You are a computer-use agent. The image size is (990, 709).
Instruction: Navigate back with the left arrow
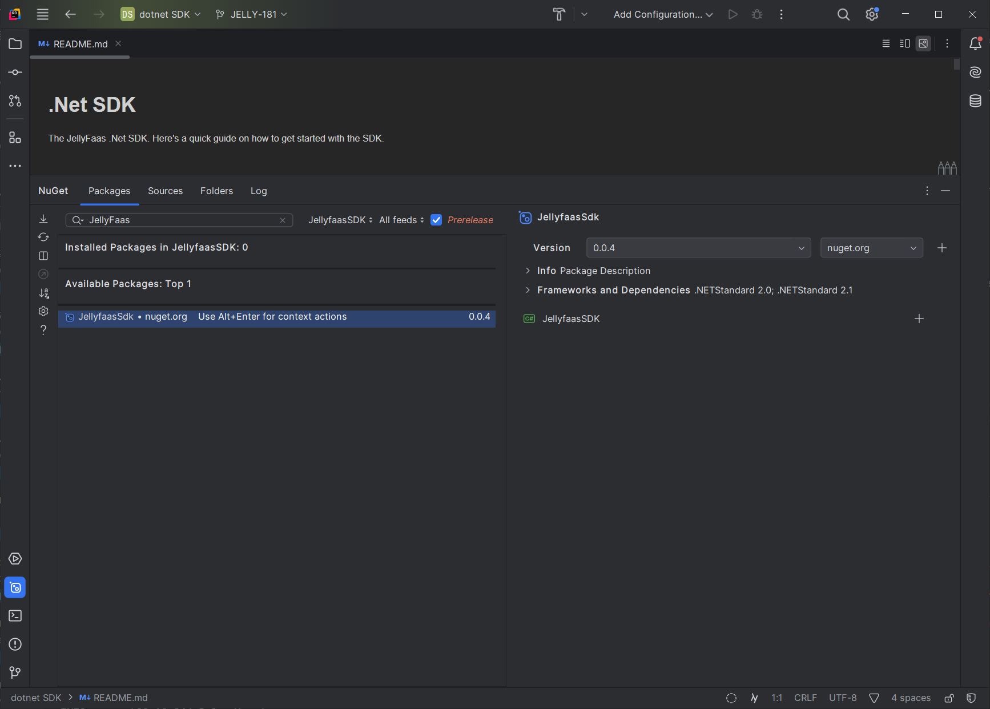(70, 14)
